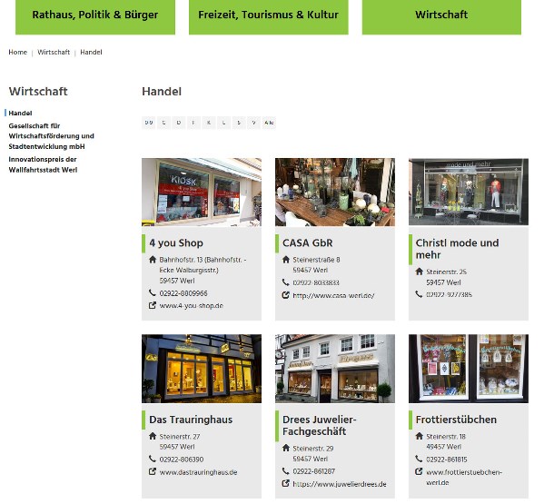
Task: Open Innovationspreis der Wallfahrtsstadt Werl sidebar link
Action: click(43, 164)
